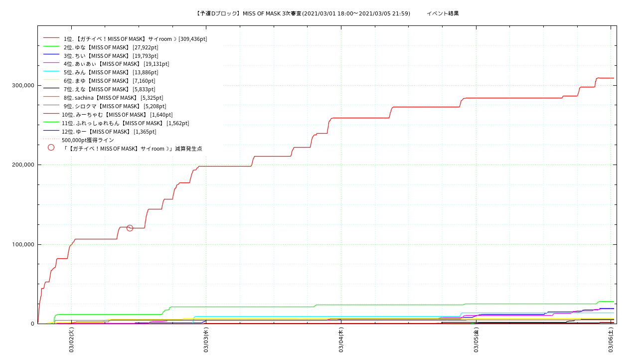Click the y-axis label 300,000
638x359 pixels.
pos(23,85)
